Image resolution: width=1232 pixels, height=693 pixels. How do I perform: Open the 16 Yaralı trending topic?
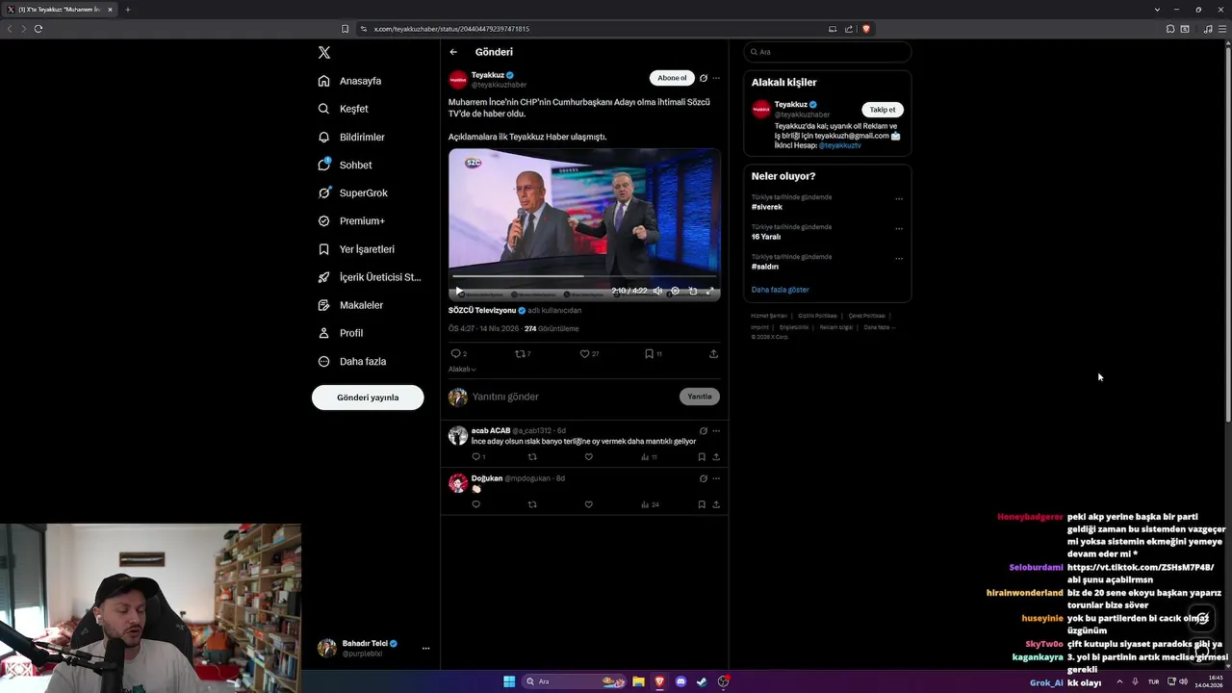point(766,237)
